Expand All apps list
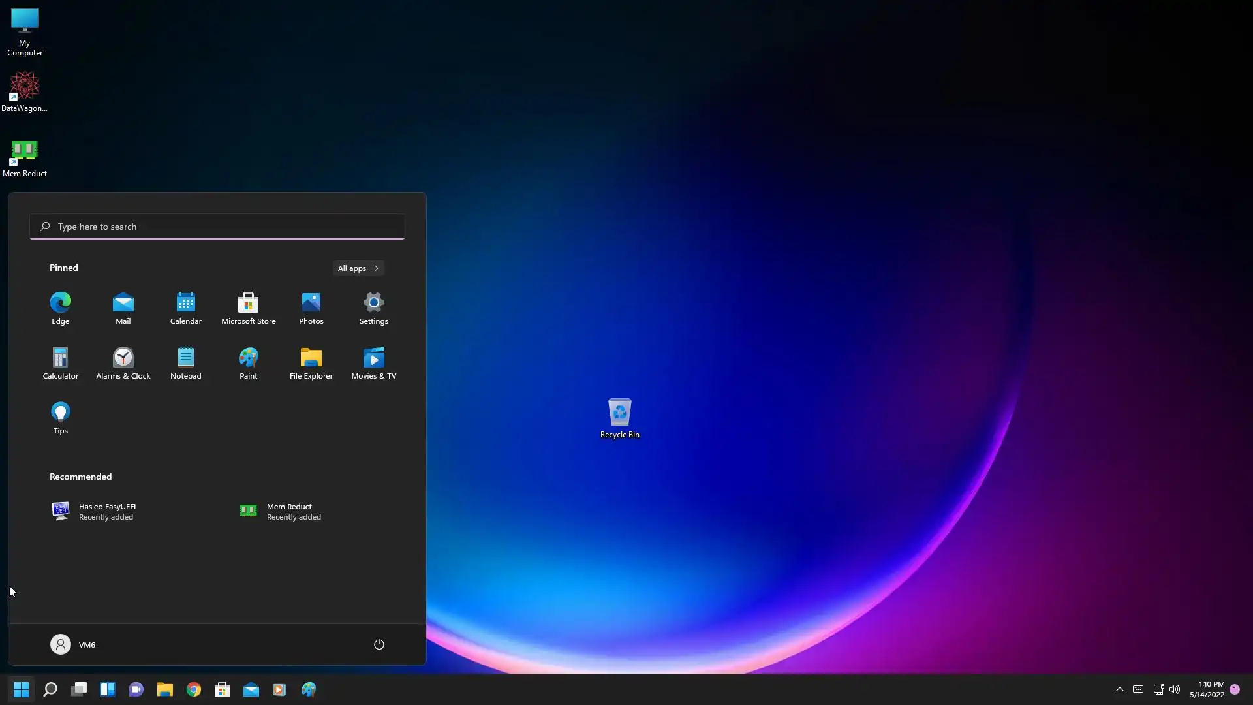 358,268
